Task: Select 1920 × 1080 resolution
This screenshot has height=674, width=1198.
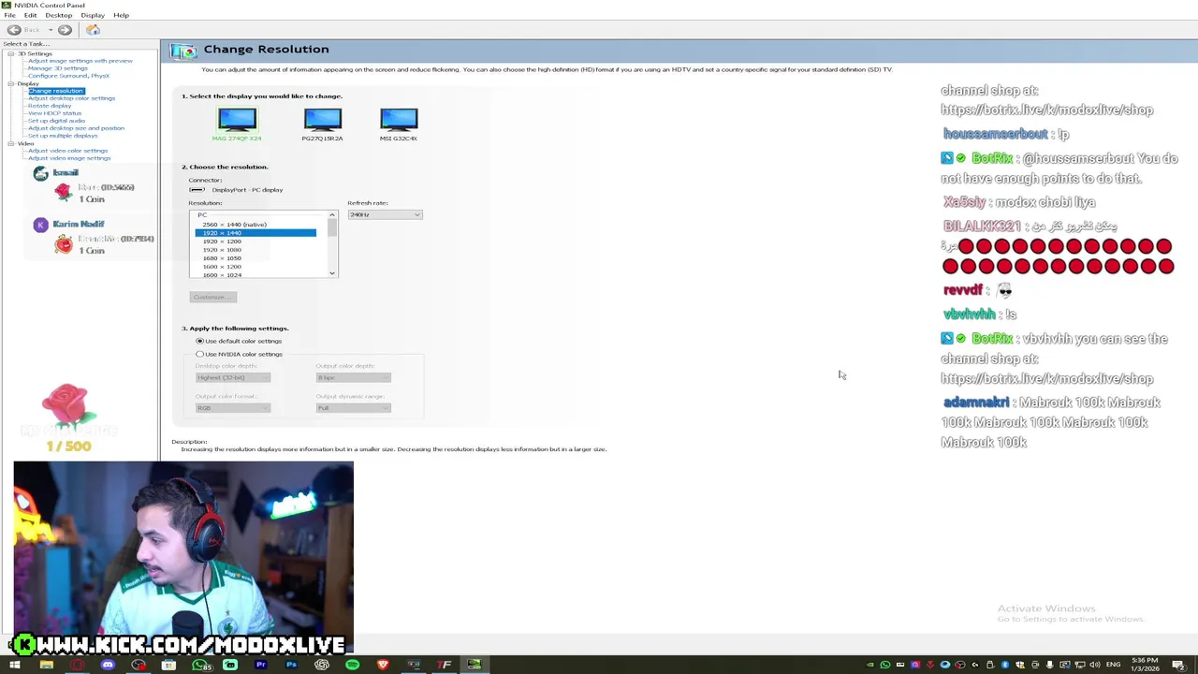Action: (x=222, y=250)
